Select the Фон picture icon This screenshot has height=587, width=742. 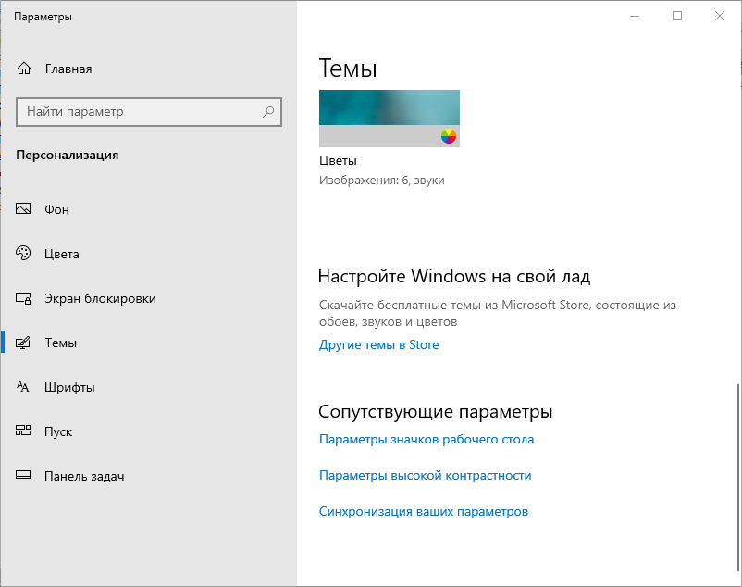click(23, 208)
